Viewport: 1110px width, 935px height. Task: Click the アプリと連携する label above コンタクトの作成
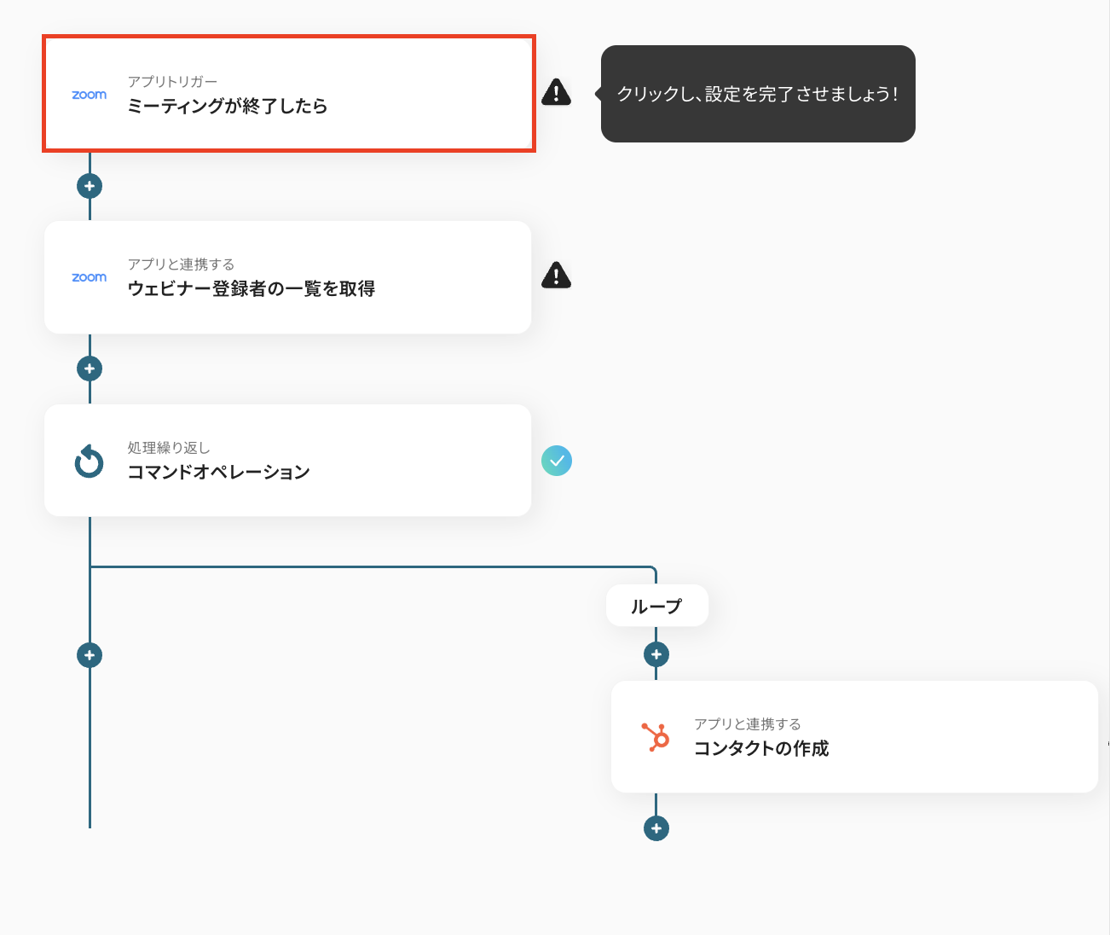click(748, 724)
